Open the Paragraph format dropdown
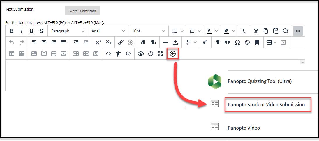The image size is (319, 141). tap(68, 31)
